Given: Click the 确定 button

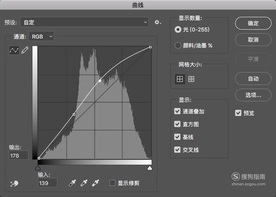Looking at the screenshot, I should (253, 23).
